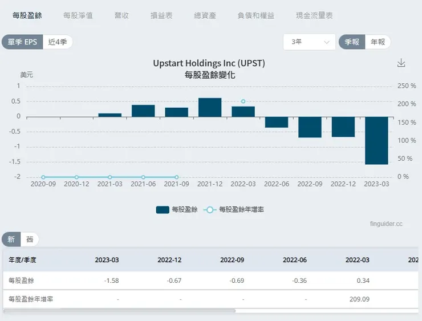Viewport: 422px width, 321px height.
Task: Click the 2022-12 x-axis label
Action: tap(343, 184)
